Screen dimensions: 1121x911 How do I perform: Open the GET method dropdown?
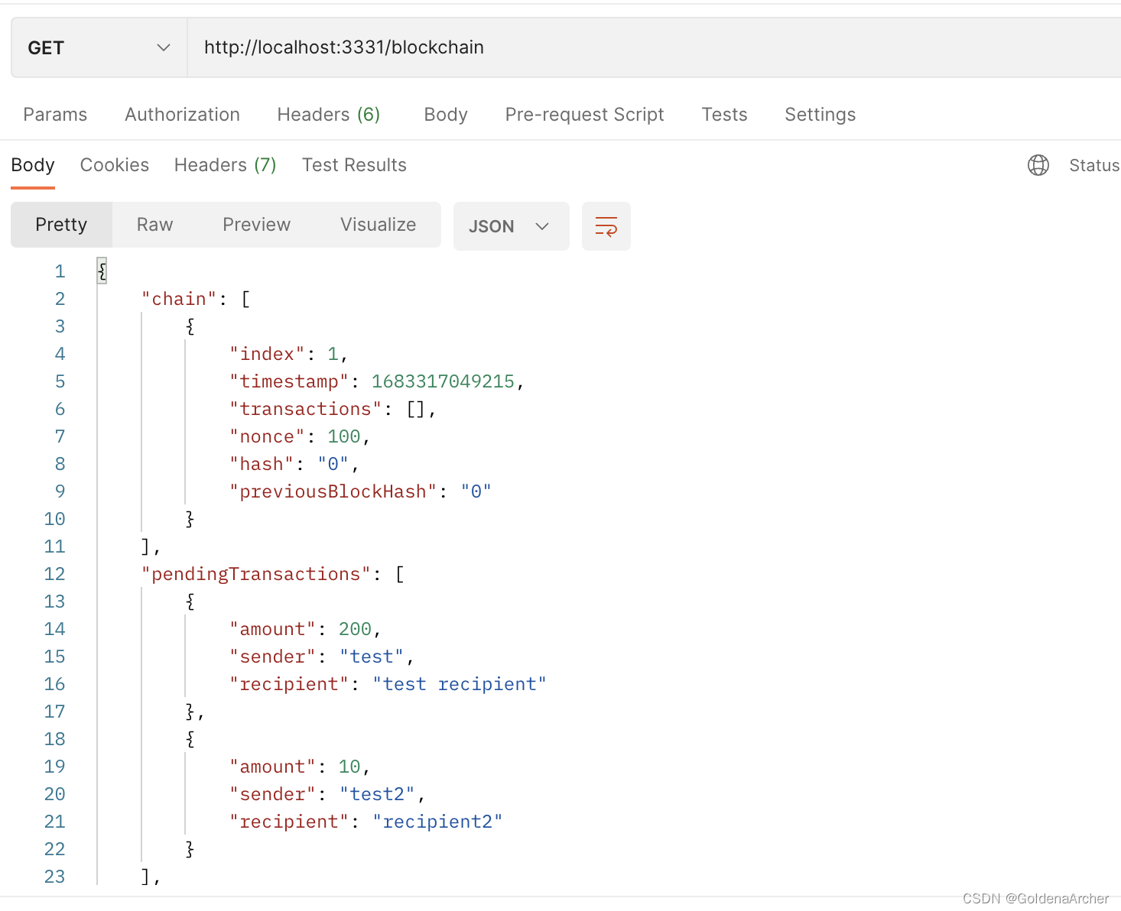point(99,47)
